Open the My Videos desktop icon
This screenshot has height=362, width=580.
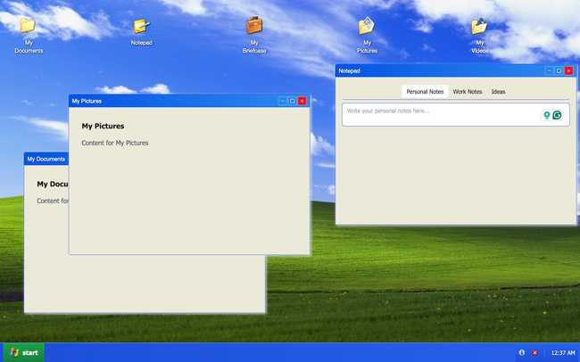479,35
